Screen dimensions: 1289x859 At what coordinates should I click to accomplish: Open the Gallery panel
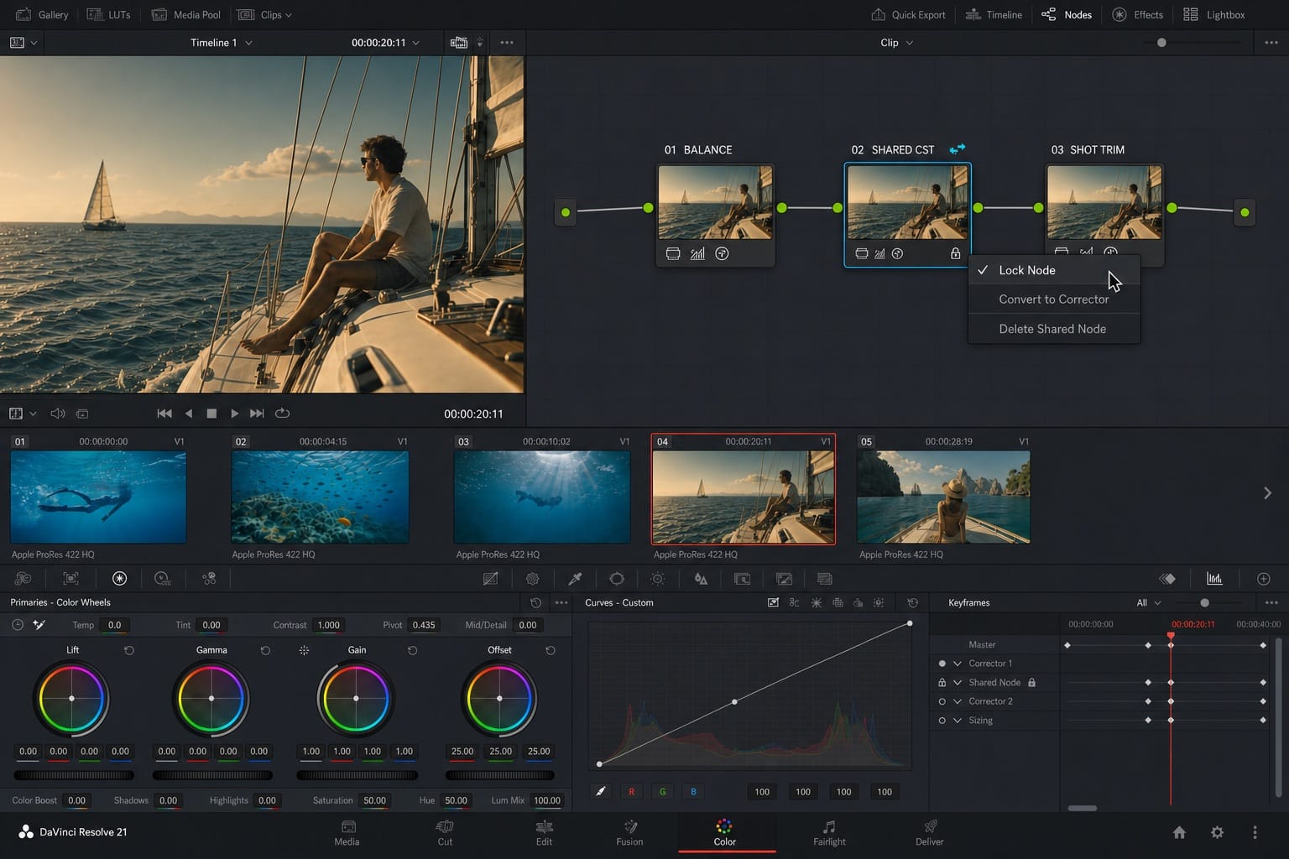click(42, 14)
